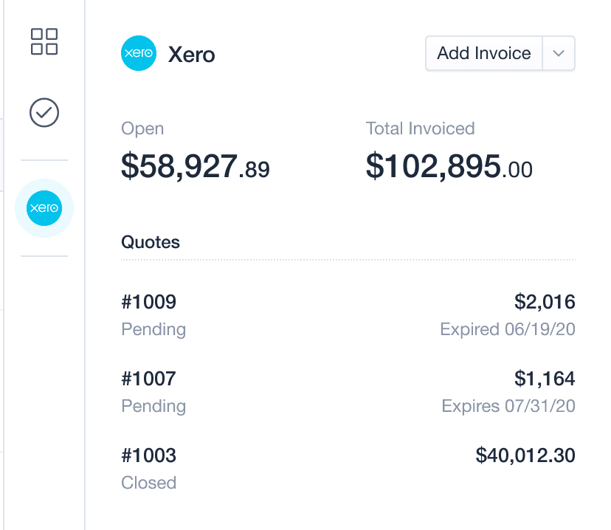Screen dimensions: 611x530
Task: Click the $2,016 quote amount
Action: point(545,302)
